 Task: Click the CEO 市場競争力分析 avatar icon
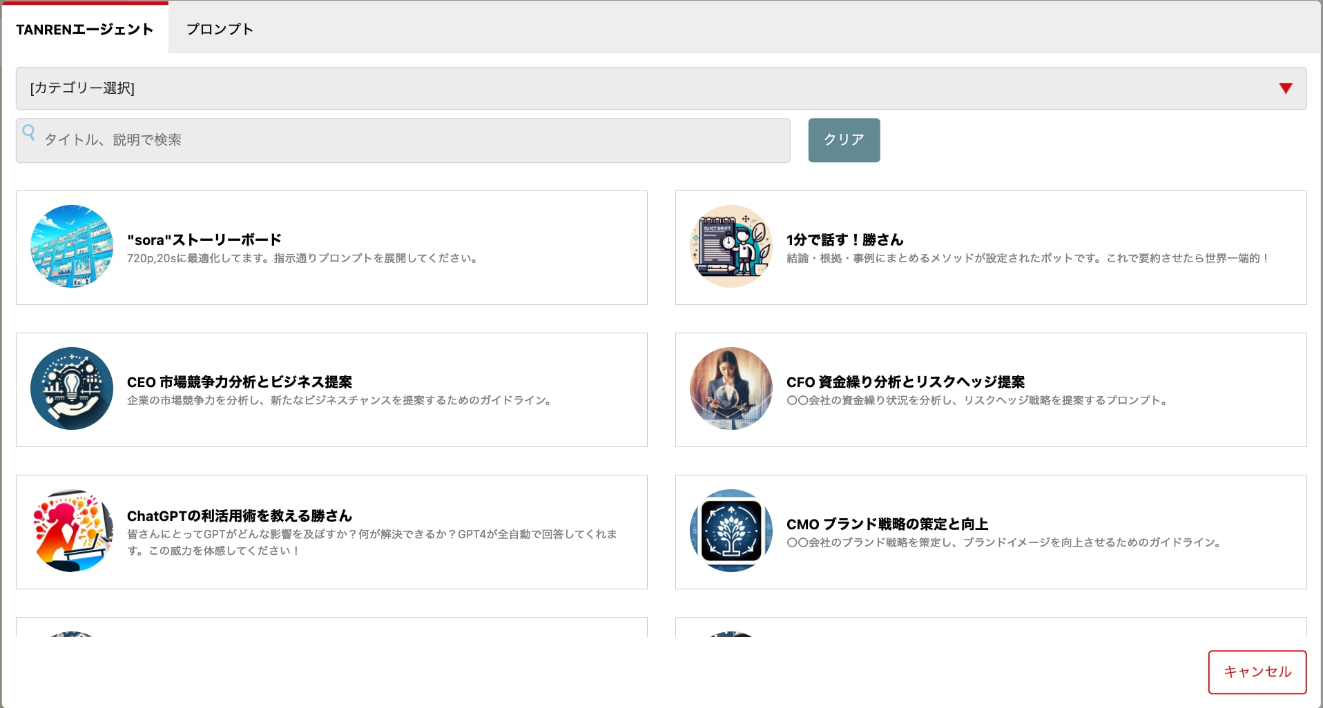click(71, 389)
